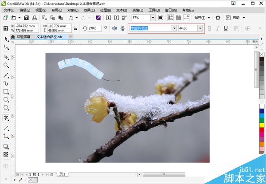Expand the toolbox overflow chevron at bottom
Screen dimensions: 266x184
(x=6, y=179)
